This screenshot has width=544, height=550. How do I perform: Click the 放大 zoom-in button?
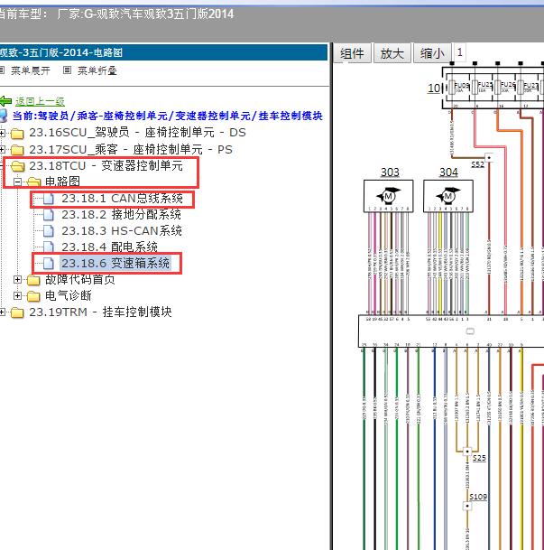click(392, 53)
